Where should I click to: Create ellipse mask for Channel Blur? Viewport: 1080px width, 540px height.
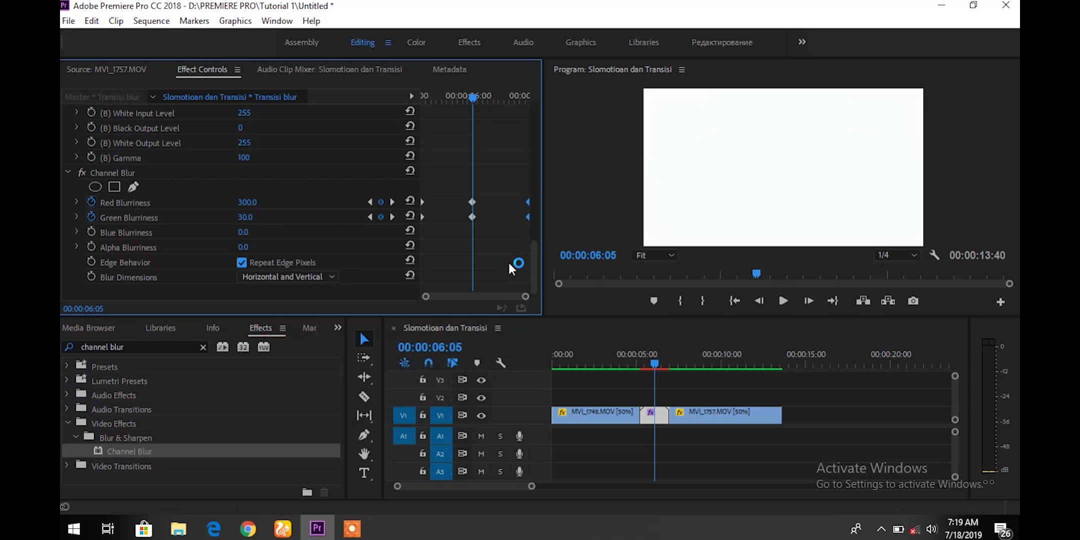pyautogui.click(x=95, y=187)
